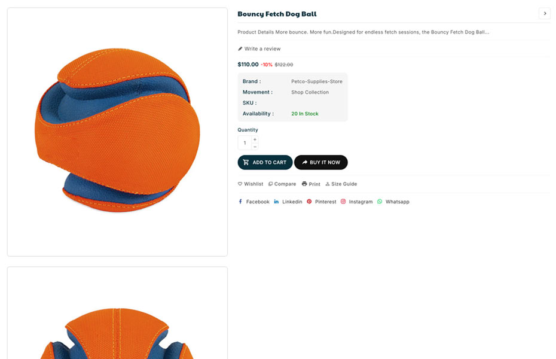Share the product via Whatsapp
The image size is (556, 359).
tap(393, 202)
